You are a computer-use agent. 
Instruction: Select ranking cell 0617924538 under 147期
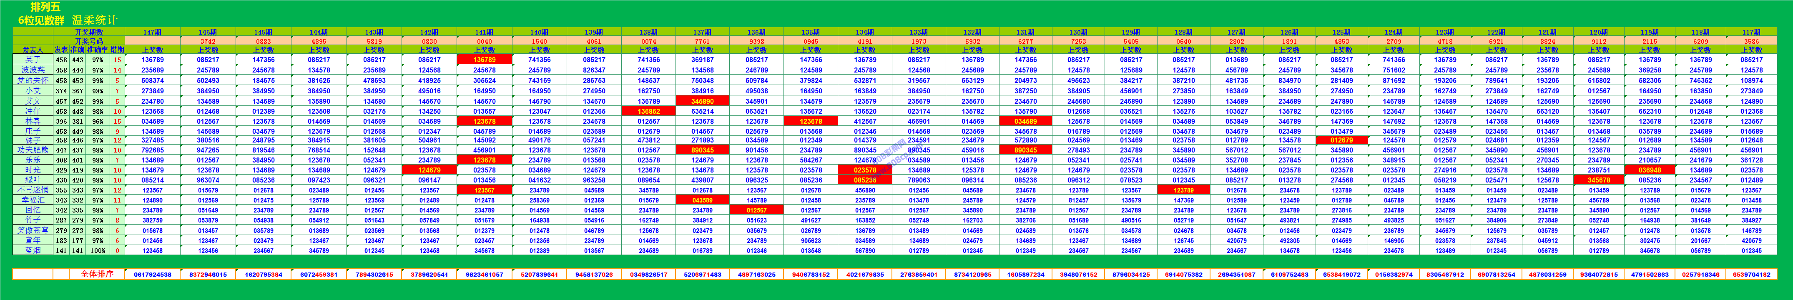coord(153,274)
